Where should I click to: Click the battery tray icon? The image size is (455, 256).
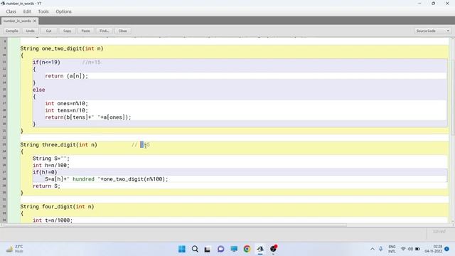point(417,249)
